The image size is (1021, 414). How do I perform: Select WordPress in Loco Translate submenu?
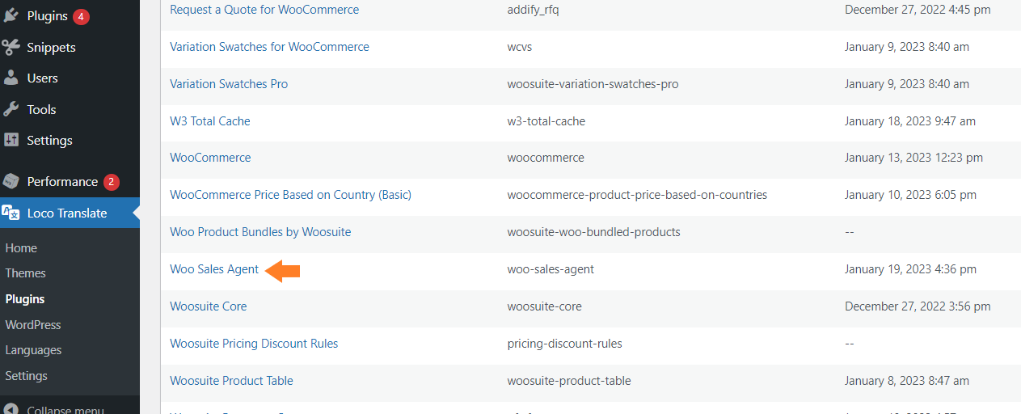(x=33, y=325)
